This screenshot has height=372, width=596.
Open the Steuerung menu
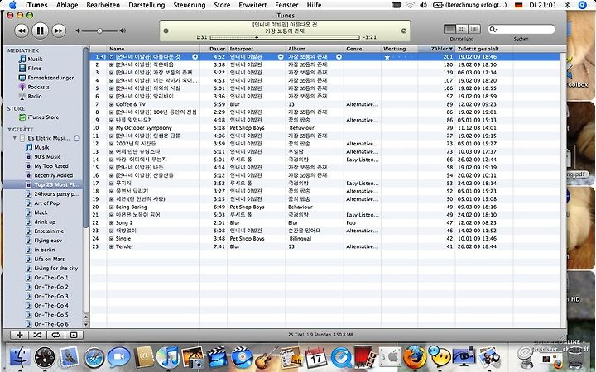click(x=190, y=5)
